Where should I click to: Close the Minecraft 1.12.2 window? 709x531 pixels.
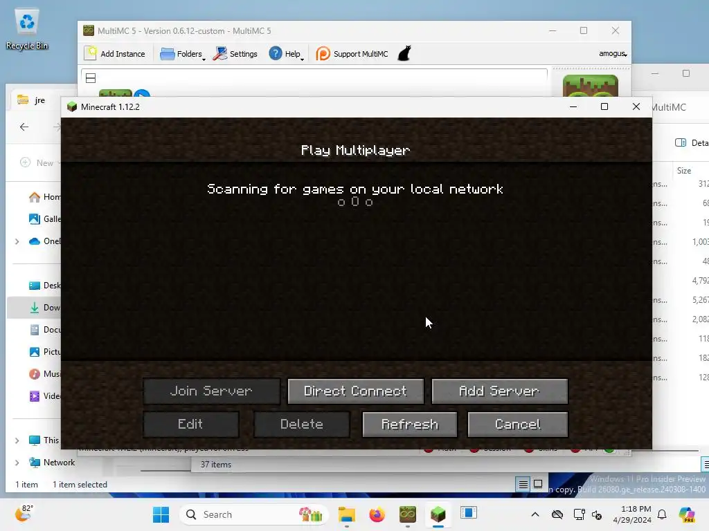click(636, 106)
